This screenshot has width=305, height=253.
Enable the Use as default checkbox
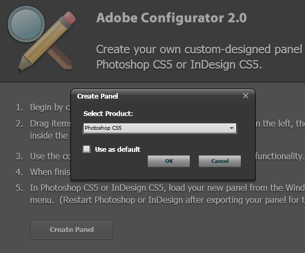click(86, 149)
